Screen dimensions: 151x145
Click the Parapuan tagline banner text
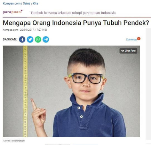tap(73, 13)
